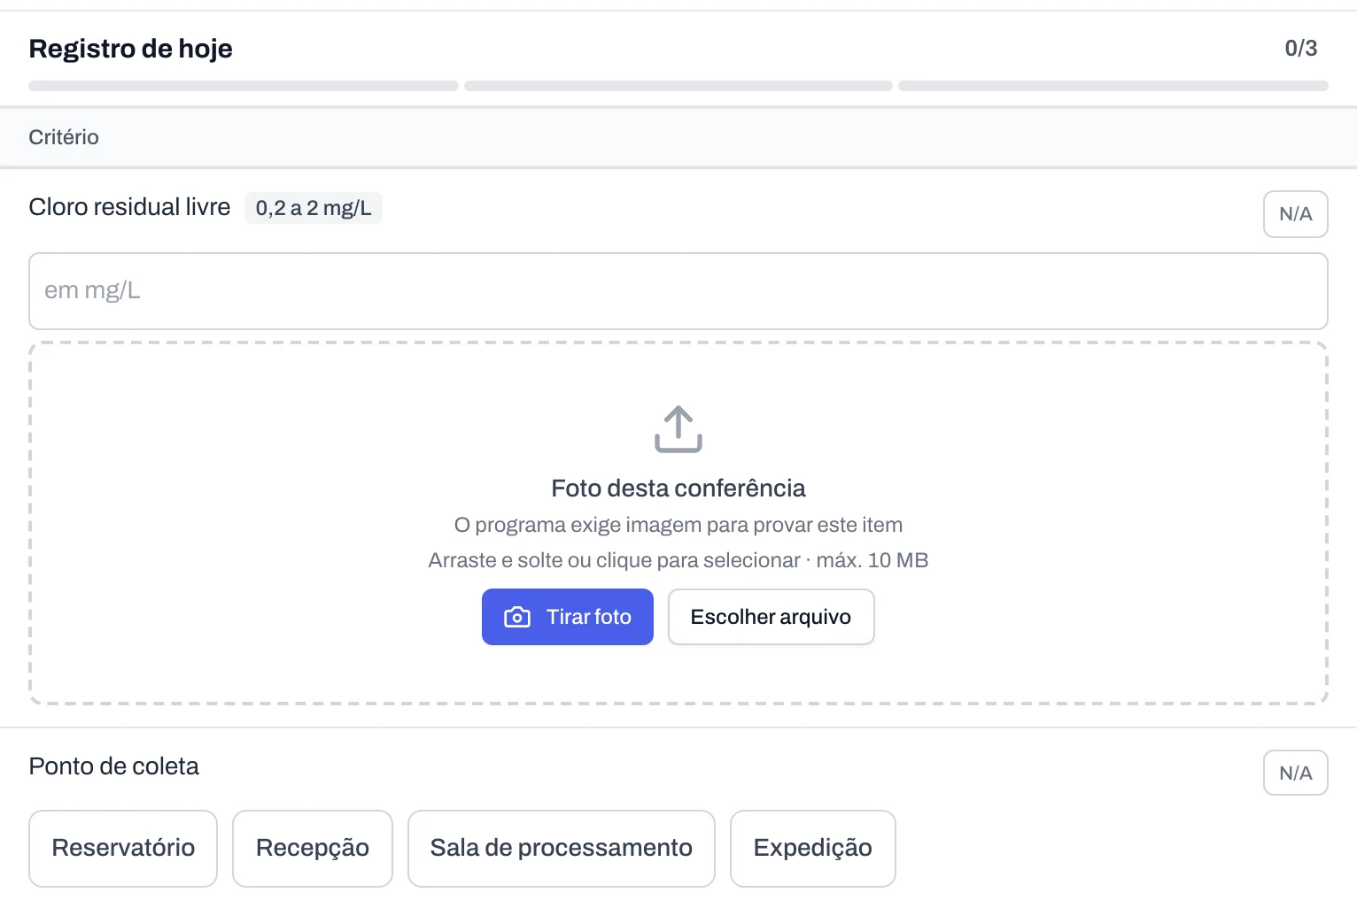Viewport: 1357px width, 908px height.
Task: Click the 0/3 progress counter
Action: [x=1301, y=49]
